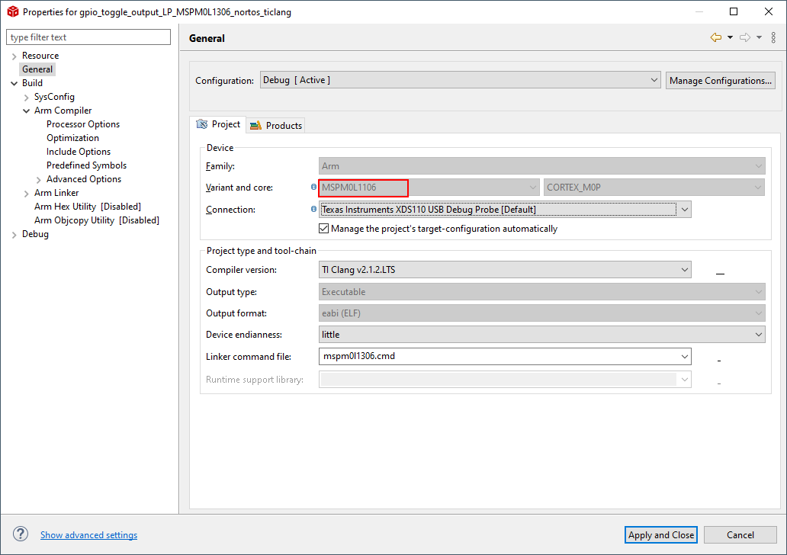Click the help question mark icon

(x=21, y=534)
